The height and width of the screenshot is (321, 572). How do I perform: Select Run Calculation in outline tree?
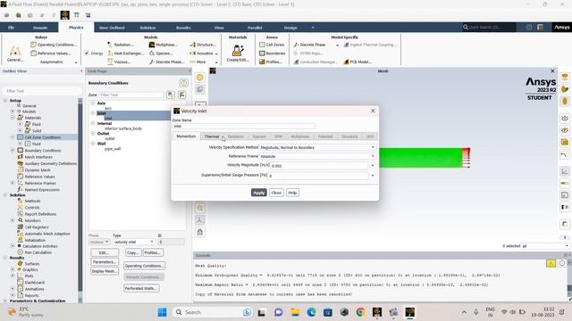click(38, 252)
